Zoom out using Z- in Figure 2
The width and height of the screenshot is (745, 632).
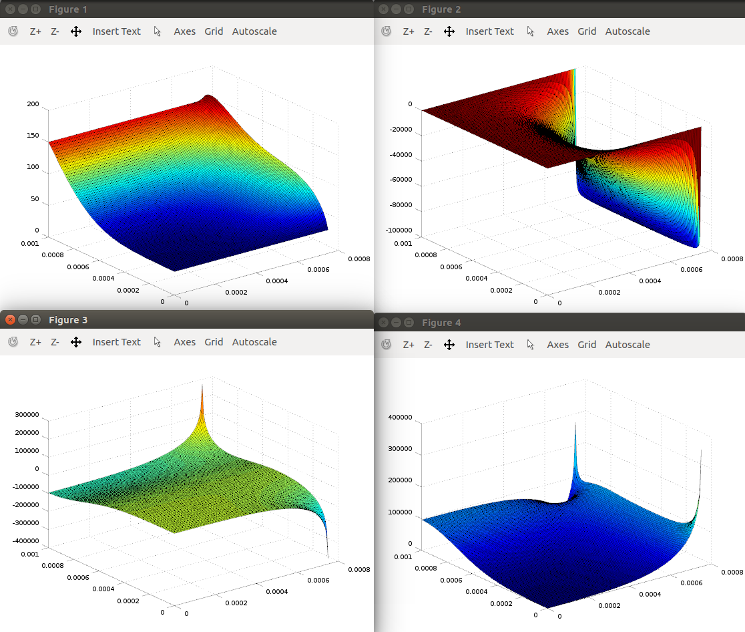(x=427, y=31)
